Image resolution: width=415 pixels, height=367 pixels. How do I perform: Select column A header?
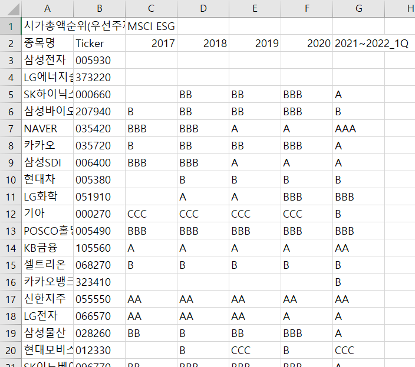click(x=47, y=8)
